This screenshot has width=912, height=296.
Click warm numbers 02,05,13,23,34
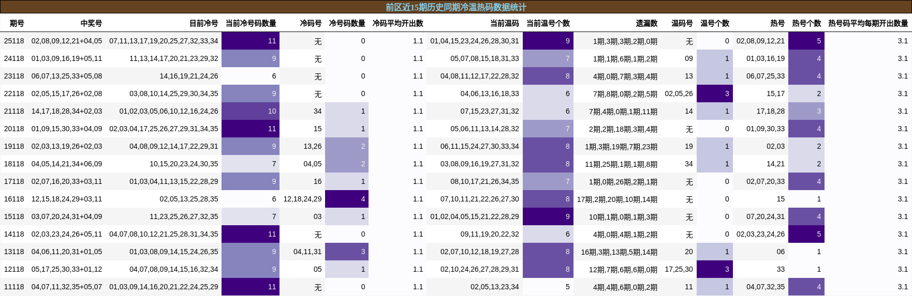tap(495, 287)
